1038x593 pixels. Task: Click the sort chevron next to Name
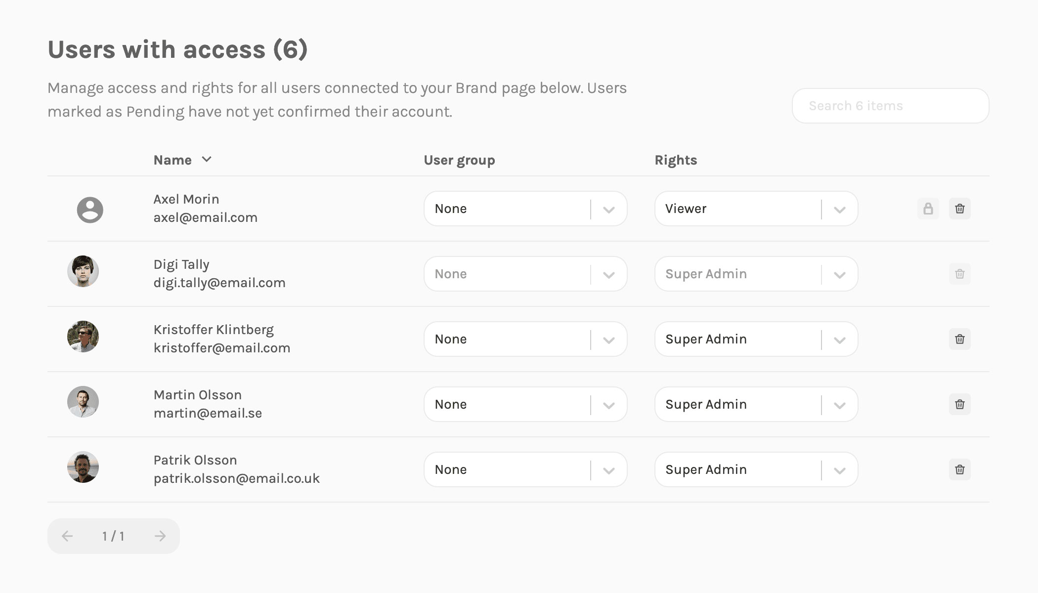[x=207, y=159]
